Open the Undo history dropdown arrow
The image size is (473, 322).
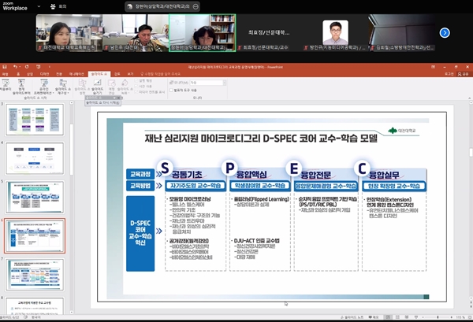click(20, 67)
